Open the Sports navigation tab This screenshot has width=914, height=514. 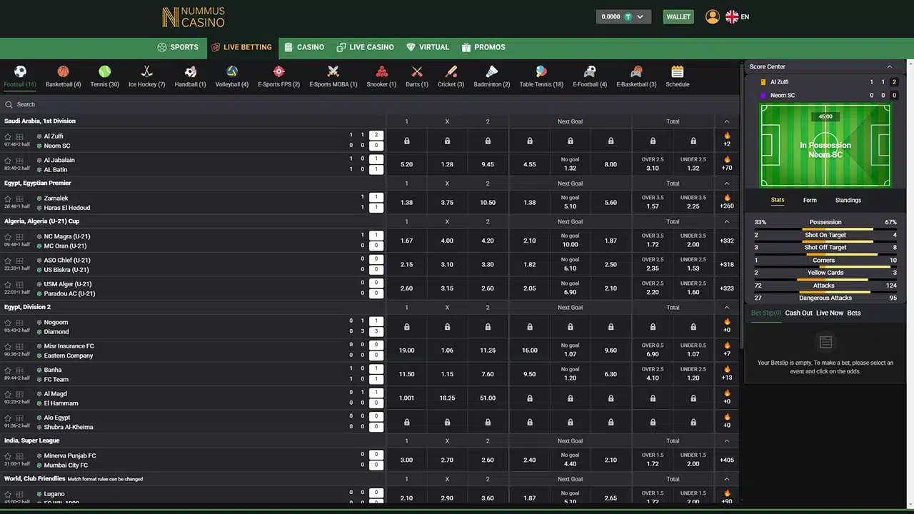pyautogui.click(x=178, y=47)
